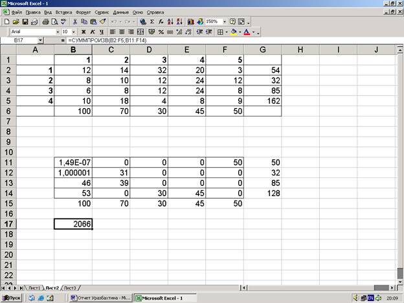Select column B header
This screenshot has height=303, width=404.
[x=73, y=50]
